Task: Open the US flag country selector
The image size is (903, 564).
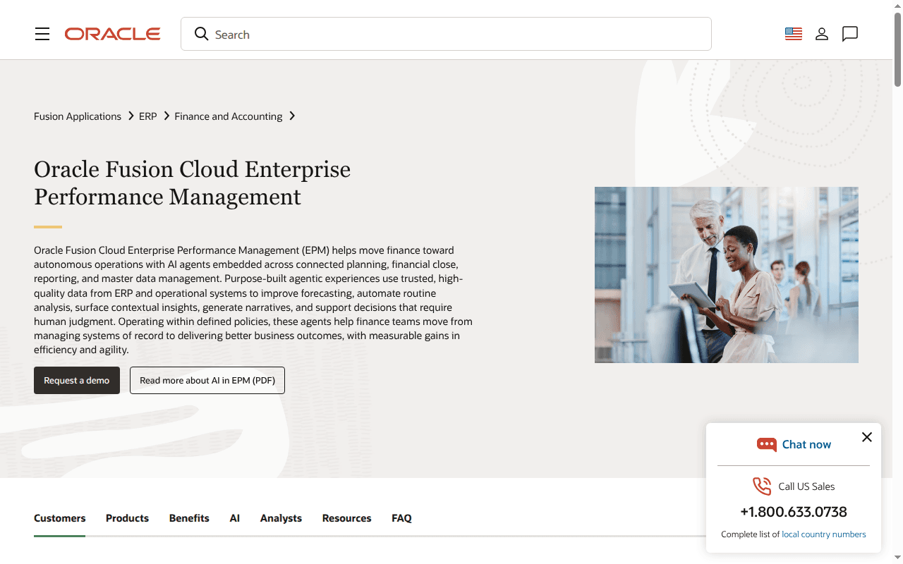Action: [x=794, y=34]
